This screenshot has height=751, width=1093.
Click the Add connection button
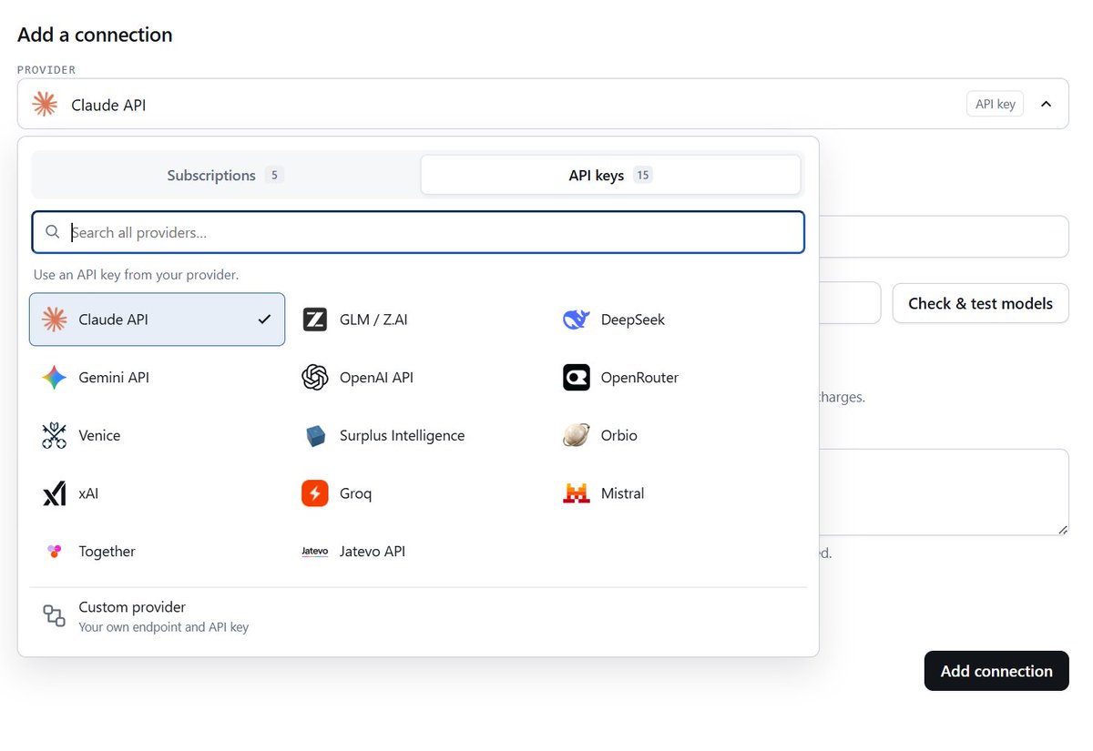996,671
